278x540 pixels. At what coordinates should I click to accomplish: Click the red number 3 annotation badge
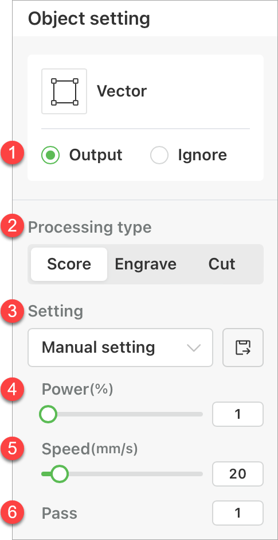tap(13, 311)
